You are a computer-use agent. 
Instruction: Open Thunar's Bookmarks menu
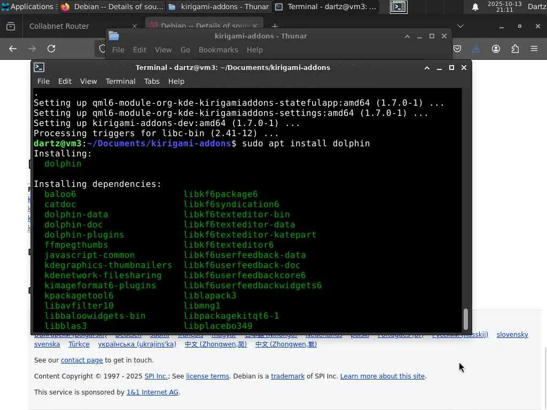coord(218,50)
